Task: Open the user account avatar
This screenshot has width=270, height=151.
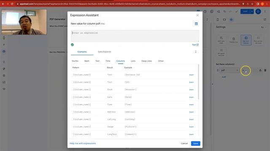Action: pyautogui.click(x=258, y=11)
